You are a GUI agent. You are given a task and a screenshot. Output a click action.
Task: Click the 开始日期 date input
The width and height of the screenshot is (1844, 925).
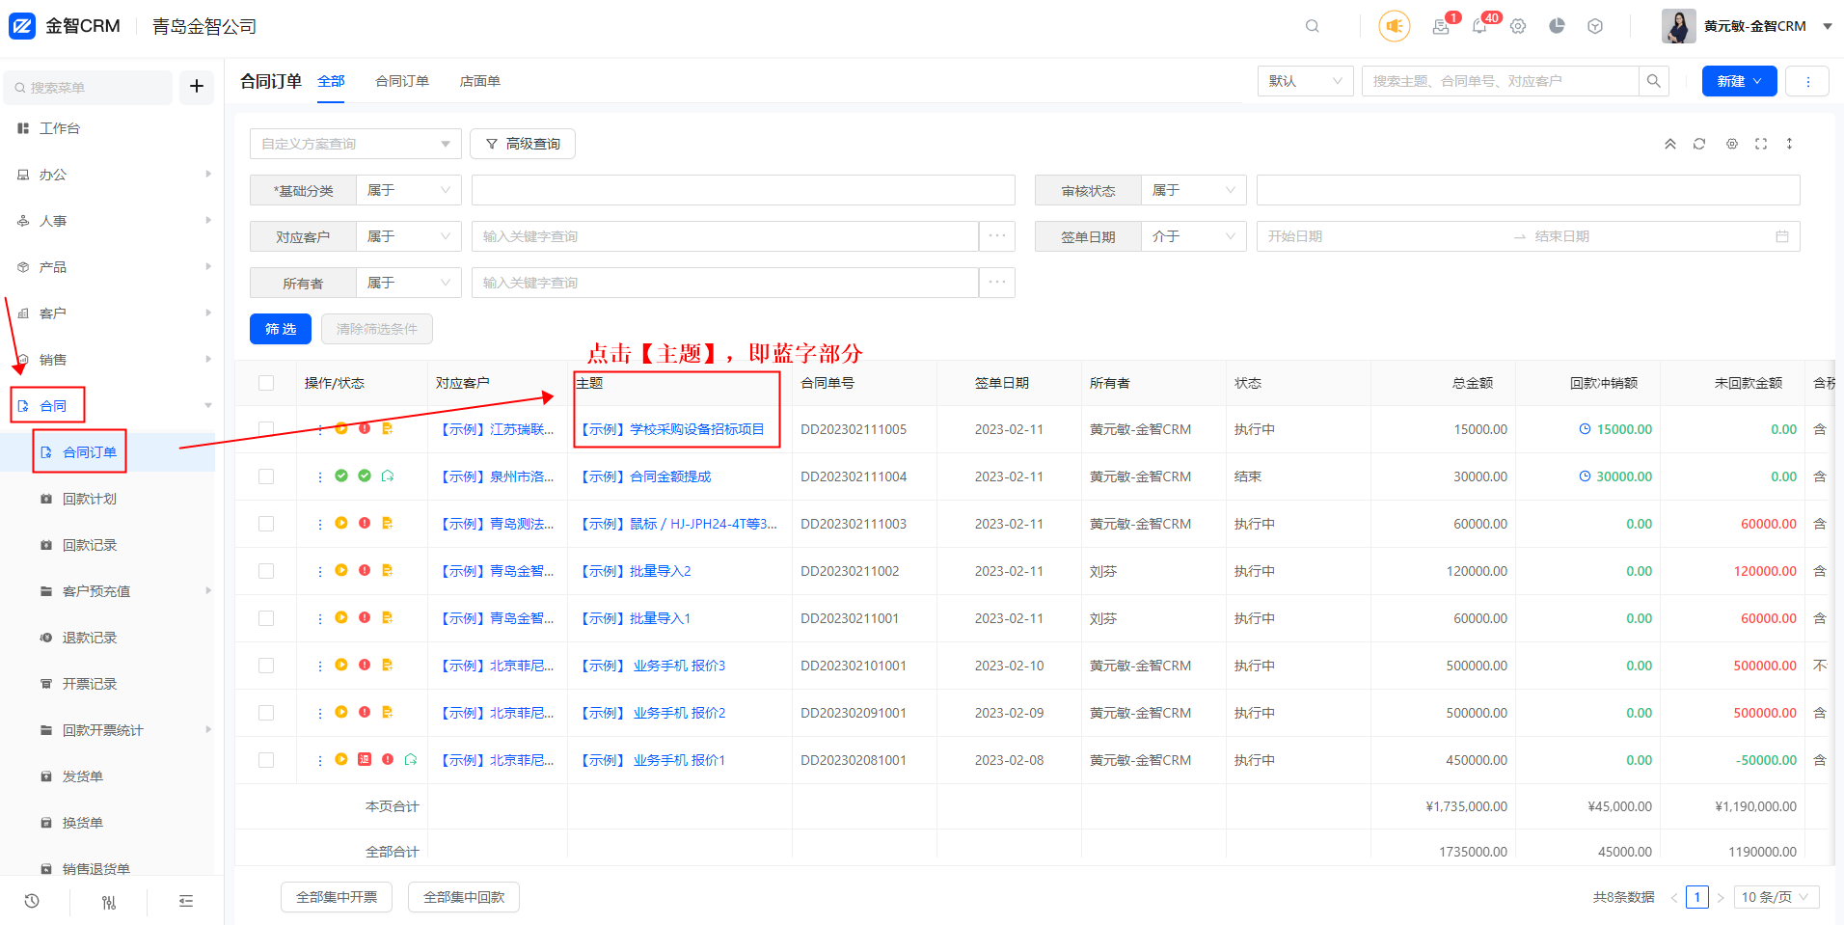1383,236
